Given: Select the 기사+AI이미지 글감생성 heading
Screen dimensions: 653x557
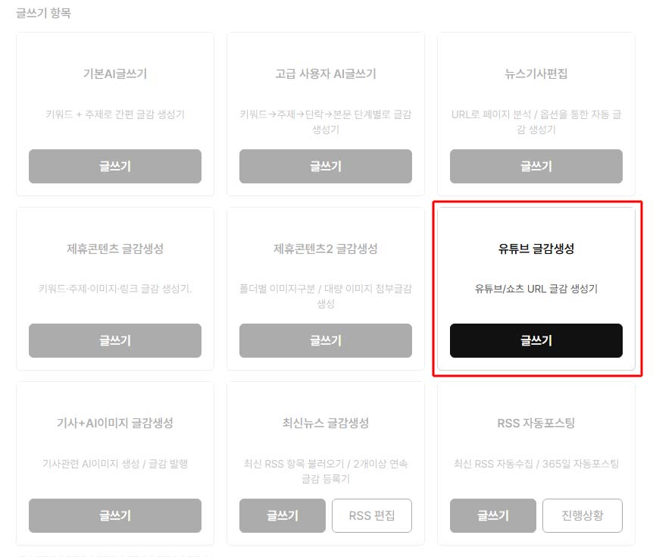Looking at the screenshot, I should [x=115, y=423].
